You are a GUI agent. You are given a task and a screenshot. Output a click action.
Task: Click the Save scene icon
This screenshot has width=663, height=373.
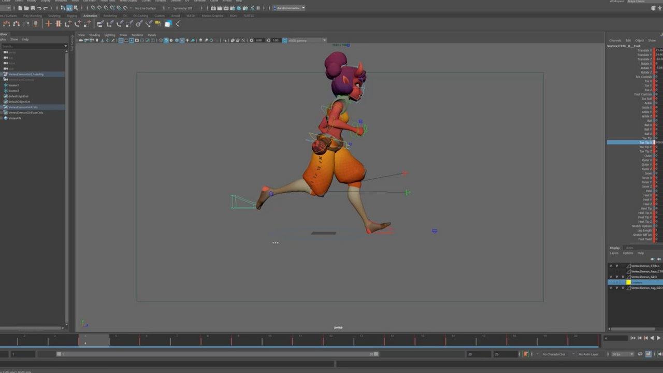(x=32, y=8)
